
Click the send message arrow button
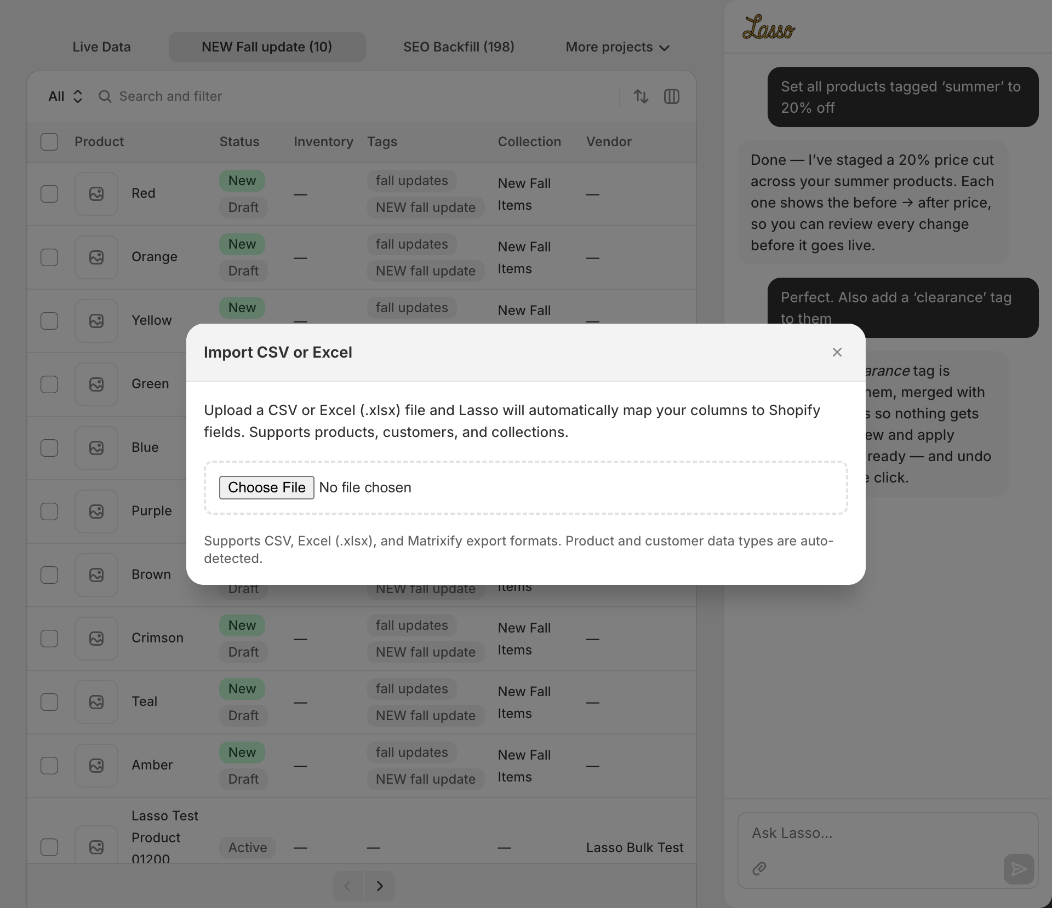pyautogui.click(x=1019, y=869)
